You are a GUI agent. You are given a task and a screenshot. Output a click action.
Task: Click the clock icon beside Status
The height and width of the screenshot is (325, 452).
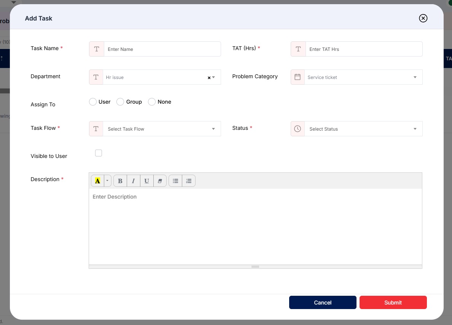298,129
